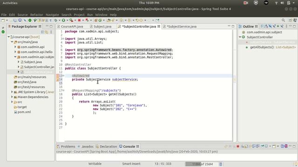Open the Refactor menu
This screenshot has width=298, height=167.
point(36,14)
